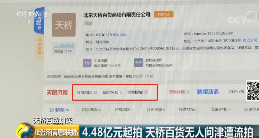Click the 天桥 company logo tile
This screenshot has width=259, height=138.
tap(64, 25)
